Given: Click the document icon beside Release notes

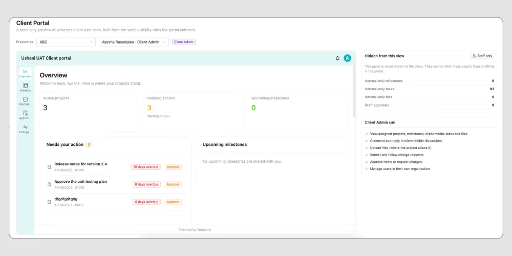Looking at the screenshot, I should click(49, 167).
